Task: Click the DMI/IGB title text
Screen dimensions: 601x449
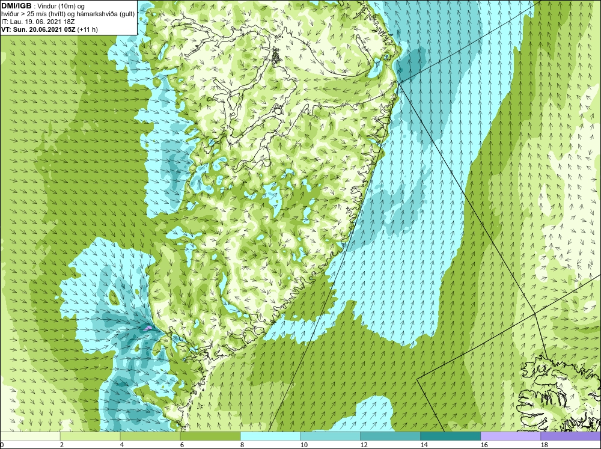Action: coord(16,6)
